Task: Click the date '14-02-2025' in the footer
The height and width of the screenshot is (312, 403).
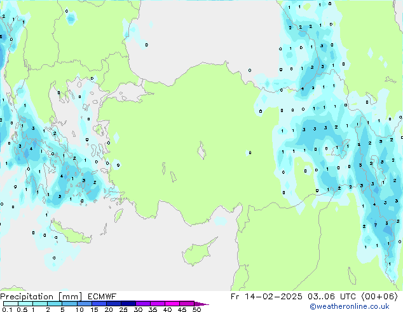Action: pos(273,297)
